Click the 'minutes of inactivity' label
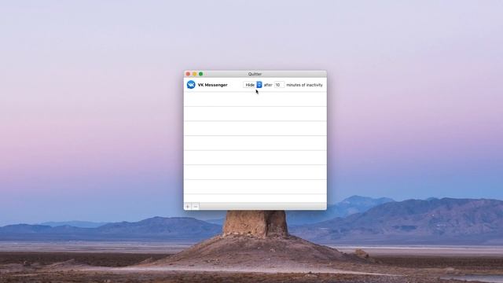The height and width of the screenshot is (283, 503). click(304, 85)
